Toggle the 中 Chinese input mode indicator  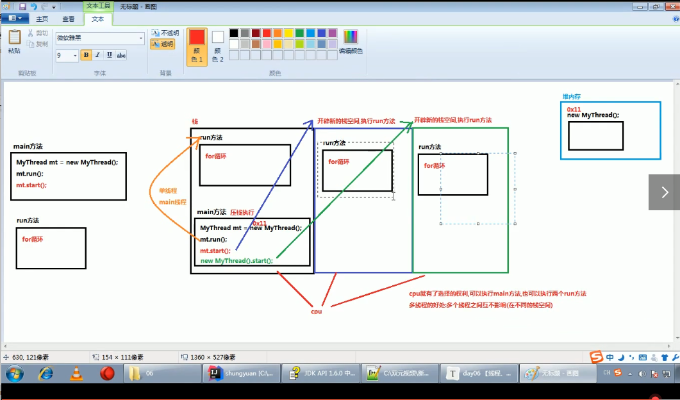click(x=610, y=358)
